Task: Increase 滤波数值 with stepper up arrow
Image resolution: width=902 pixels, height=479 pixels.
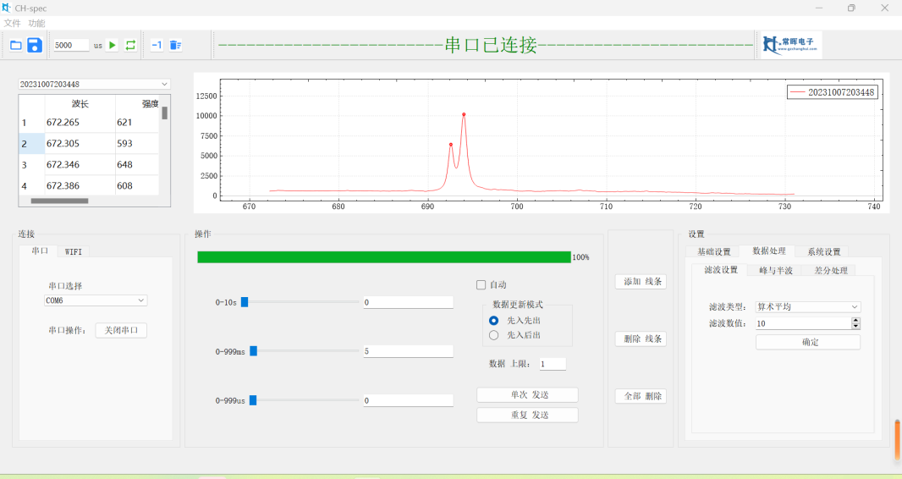Action: [855, 320]
